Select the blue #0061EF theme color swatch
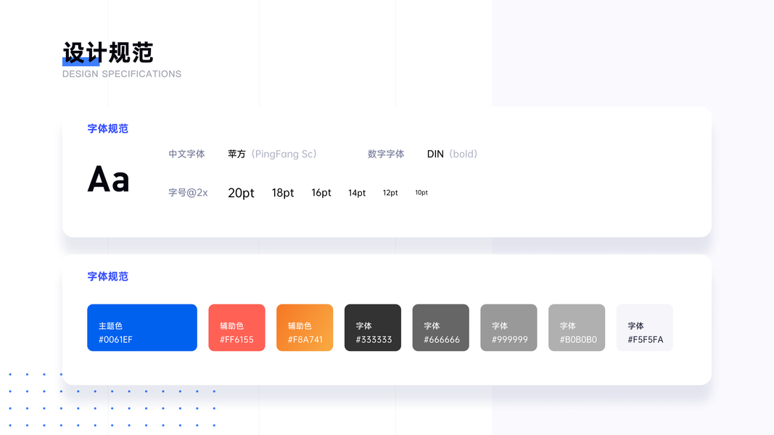 click(142, 328)
